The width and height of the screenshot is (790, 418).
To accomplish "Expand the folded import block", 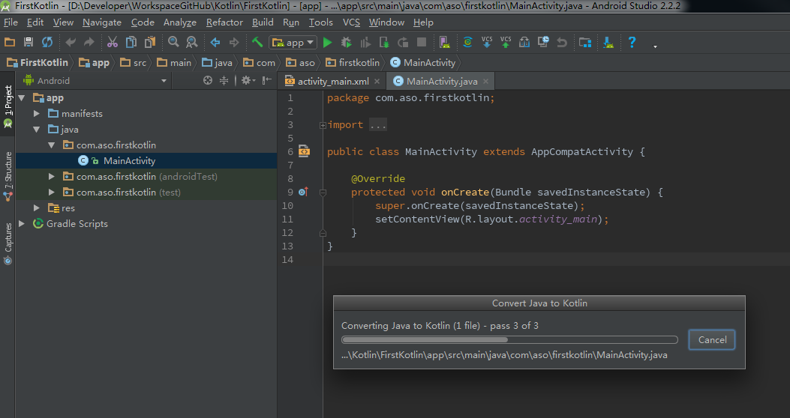I will (323, 125).
